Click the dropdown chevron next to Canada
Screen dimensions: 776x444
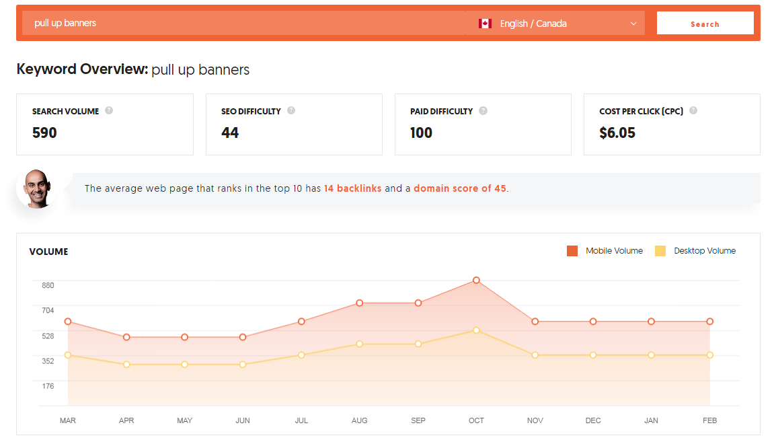point(633,24)
